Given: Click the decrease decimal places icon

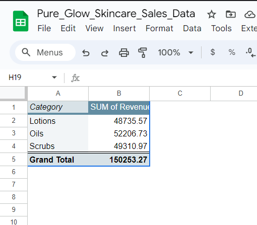Looking at the screenshot, I should click(250, 52).
